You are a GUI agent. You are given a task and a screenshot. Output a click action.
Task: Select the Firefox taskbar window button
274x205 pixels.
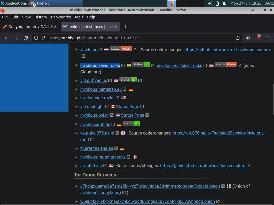[x=56, y=3]
